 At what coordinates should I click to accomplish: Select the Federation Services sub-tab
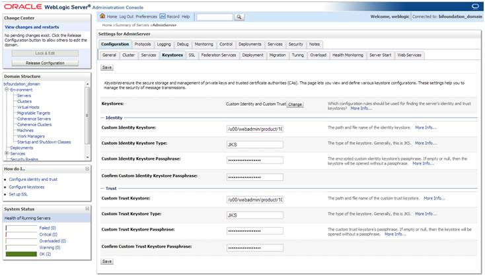click(x=218, y=55)
